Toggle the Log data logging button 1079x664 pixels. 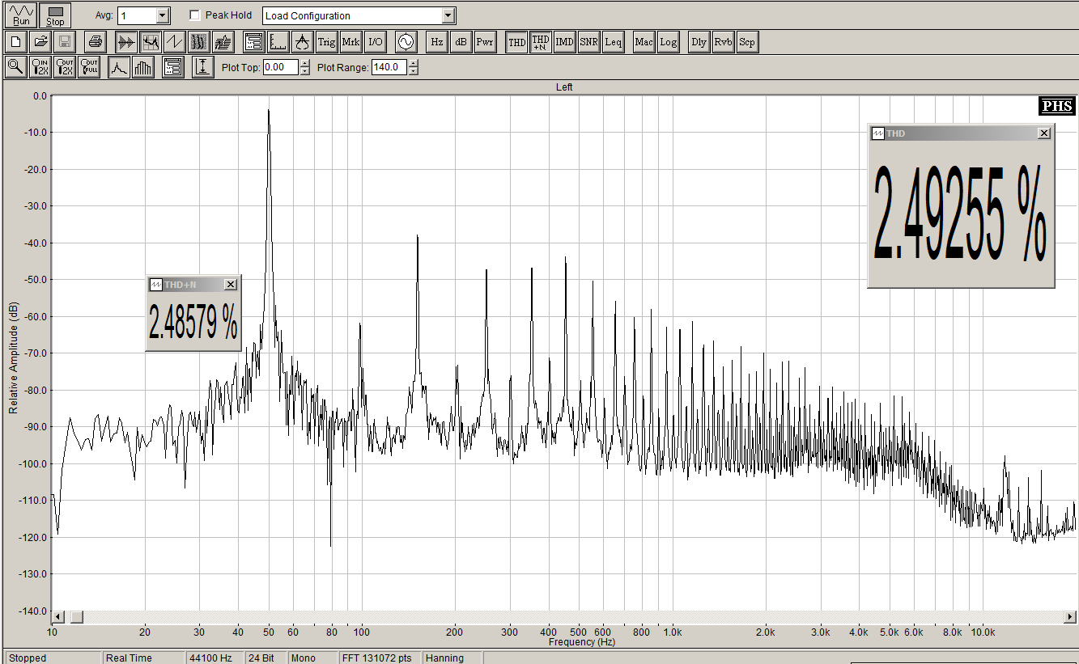pos(669,42)
